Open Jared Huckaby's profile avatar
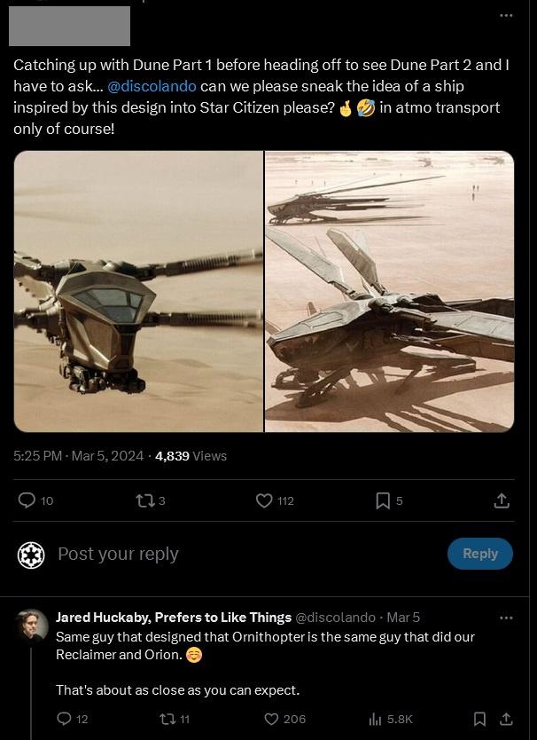This screenshot has height=740, width=537. 33,625
